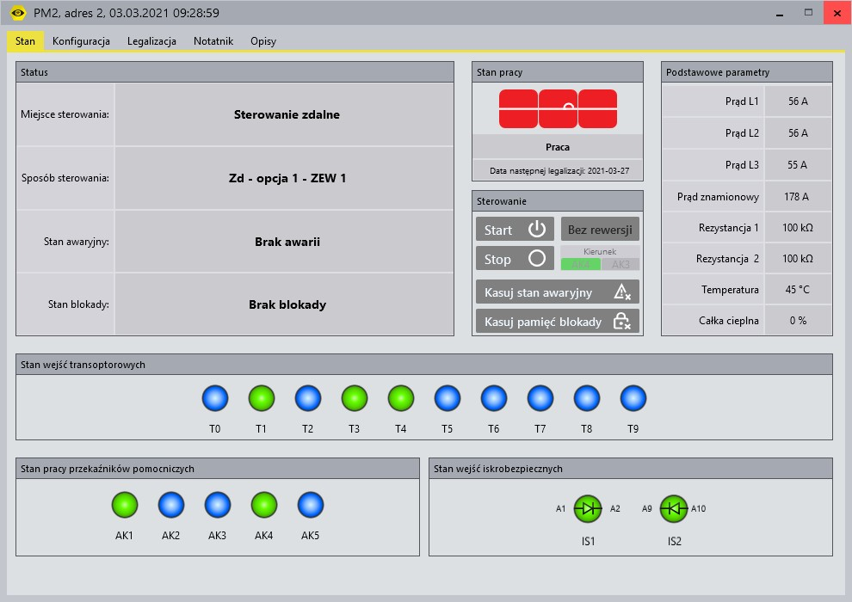Click Rezystancja 2 value 100 kΩ
852x602 pixels.
(798, 258)
